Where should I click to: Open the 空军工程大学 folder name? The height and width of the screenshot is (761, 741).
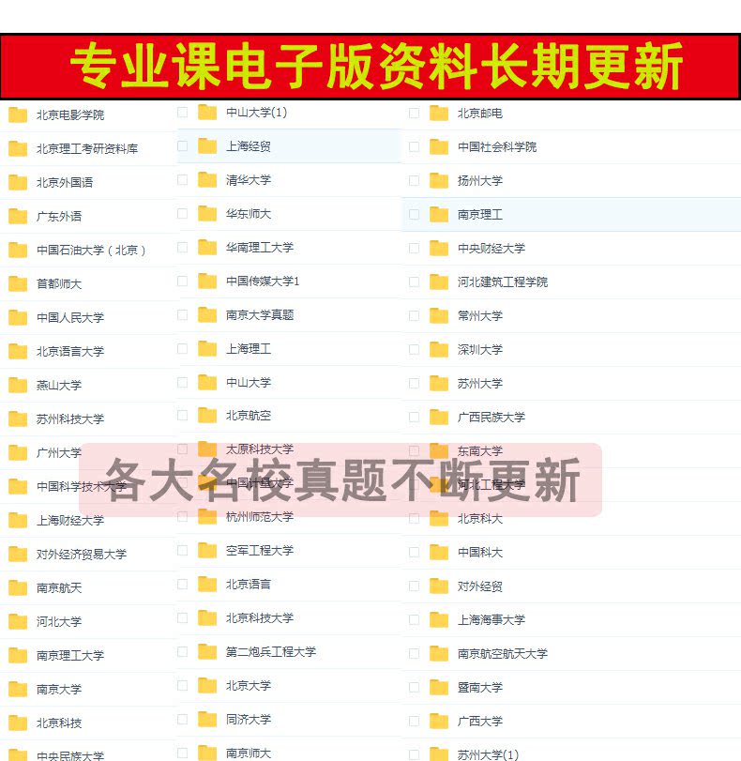pos(260,551)
